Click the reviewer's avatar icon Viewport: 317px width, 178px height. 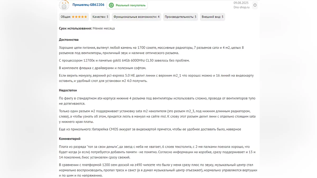pos(64,5)
